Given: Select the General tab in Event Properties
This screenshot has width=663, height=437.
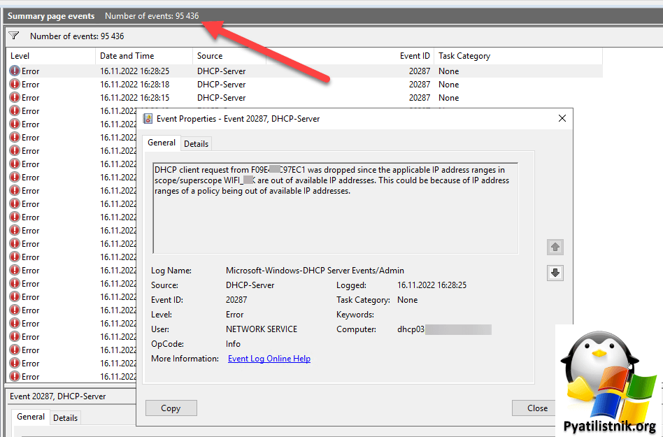Looking at the screenshot, I should click(162, 143).
